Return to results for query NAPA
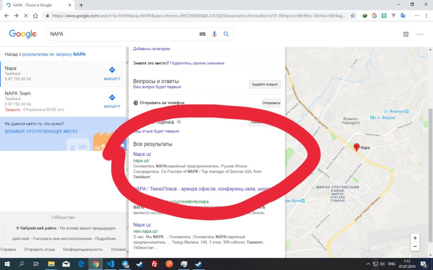Screen dimensions: 433x270 pos(54,54)
